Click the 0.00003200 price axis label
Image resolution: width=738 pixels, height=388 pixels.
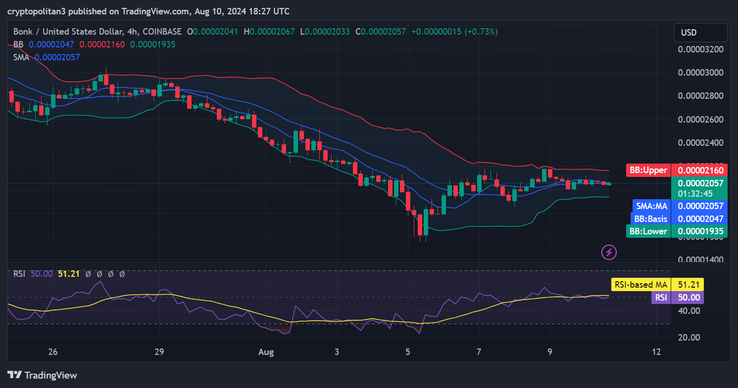pyautogui.click(x=700, y=49)
